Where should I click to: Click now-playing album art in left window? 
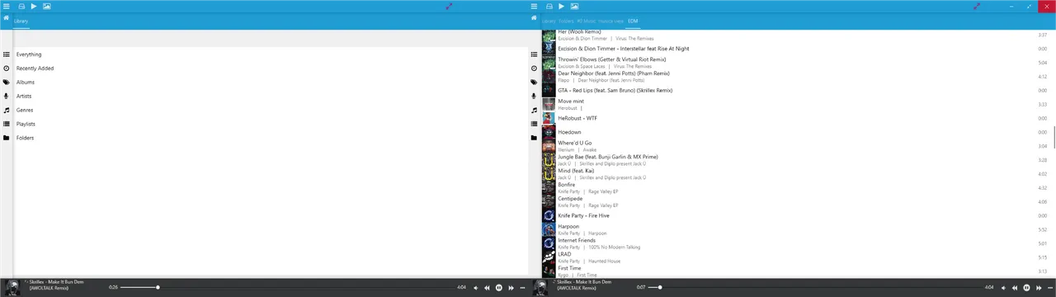12,287
